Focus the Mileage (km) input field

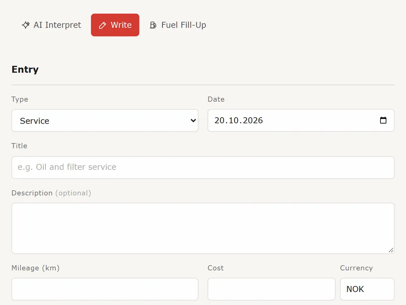click(105, 289)
